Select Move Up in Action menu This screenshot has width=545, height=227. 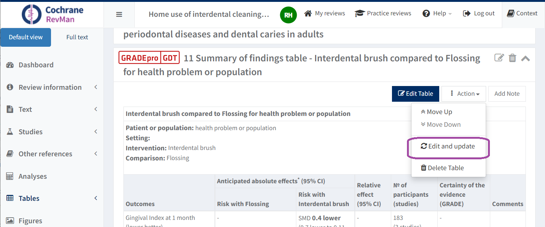(x=437, y=112)
